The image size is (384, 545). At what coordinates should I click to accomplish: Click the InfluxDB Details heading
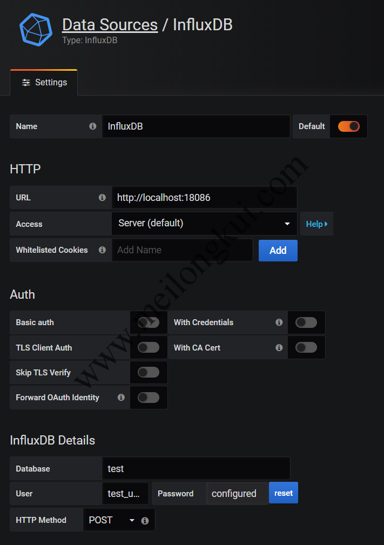(52, 440)
